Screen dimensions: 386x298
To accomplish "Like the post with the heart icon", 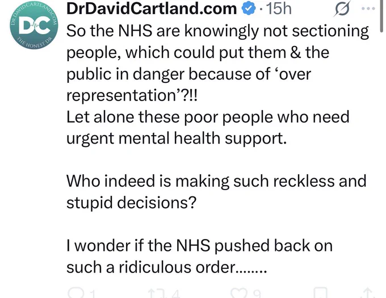I will (238, 293).
